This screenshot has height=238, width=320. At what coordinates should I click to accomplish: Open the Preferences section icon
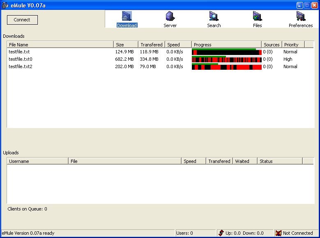tap(301, 16)
